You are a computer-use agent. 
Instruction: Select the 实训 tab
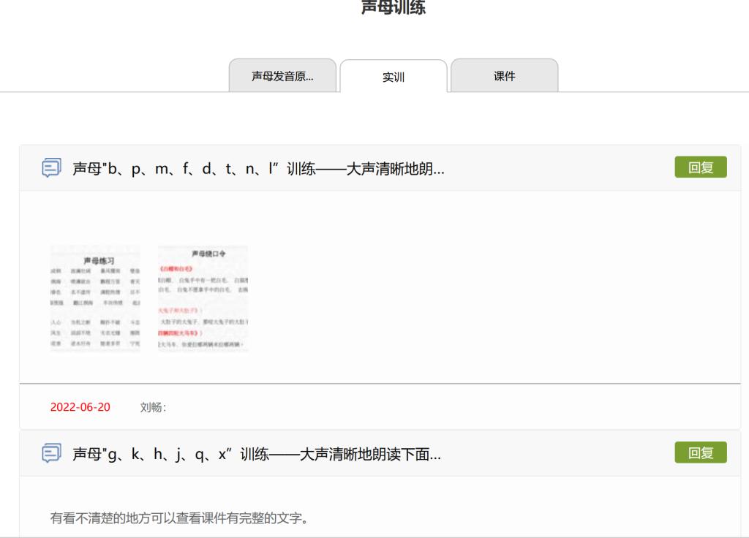click(x=394, y=77)
